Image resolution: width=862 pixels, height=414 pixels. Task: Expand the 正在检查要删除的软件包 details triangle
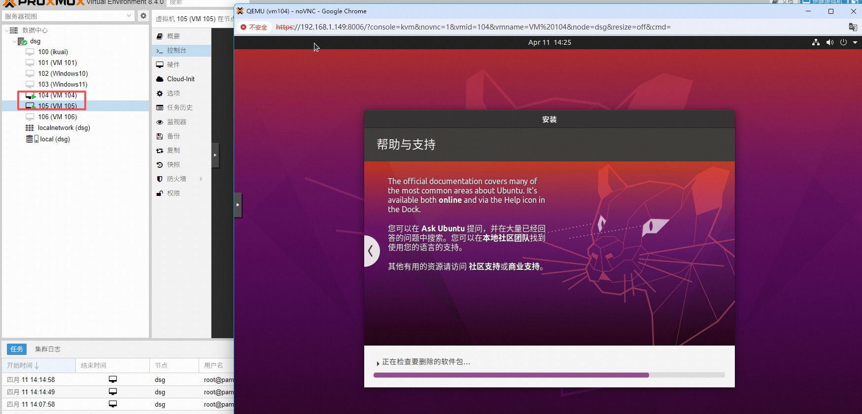point(378,363)
